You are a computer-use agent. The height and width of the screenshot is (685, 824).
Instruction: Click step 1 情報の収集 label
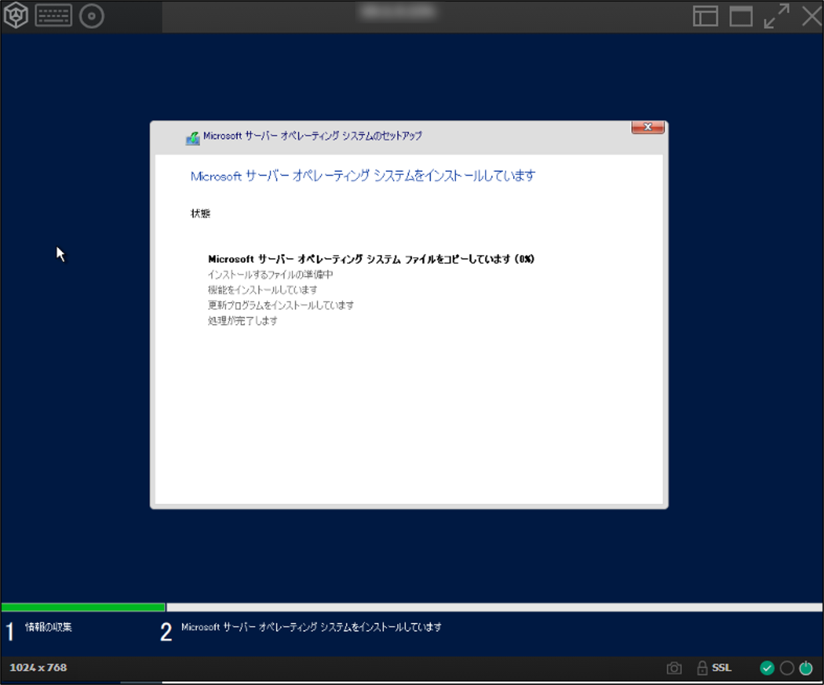pos(48,628)
